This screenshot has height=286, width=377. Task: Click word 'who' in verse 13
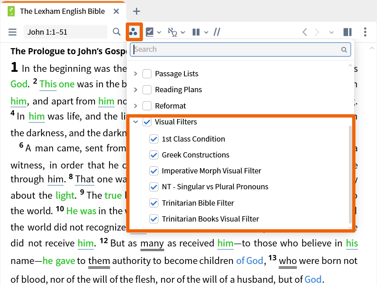tap(288, 261)
